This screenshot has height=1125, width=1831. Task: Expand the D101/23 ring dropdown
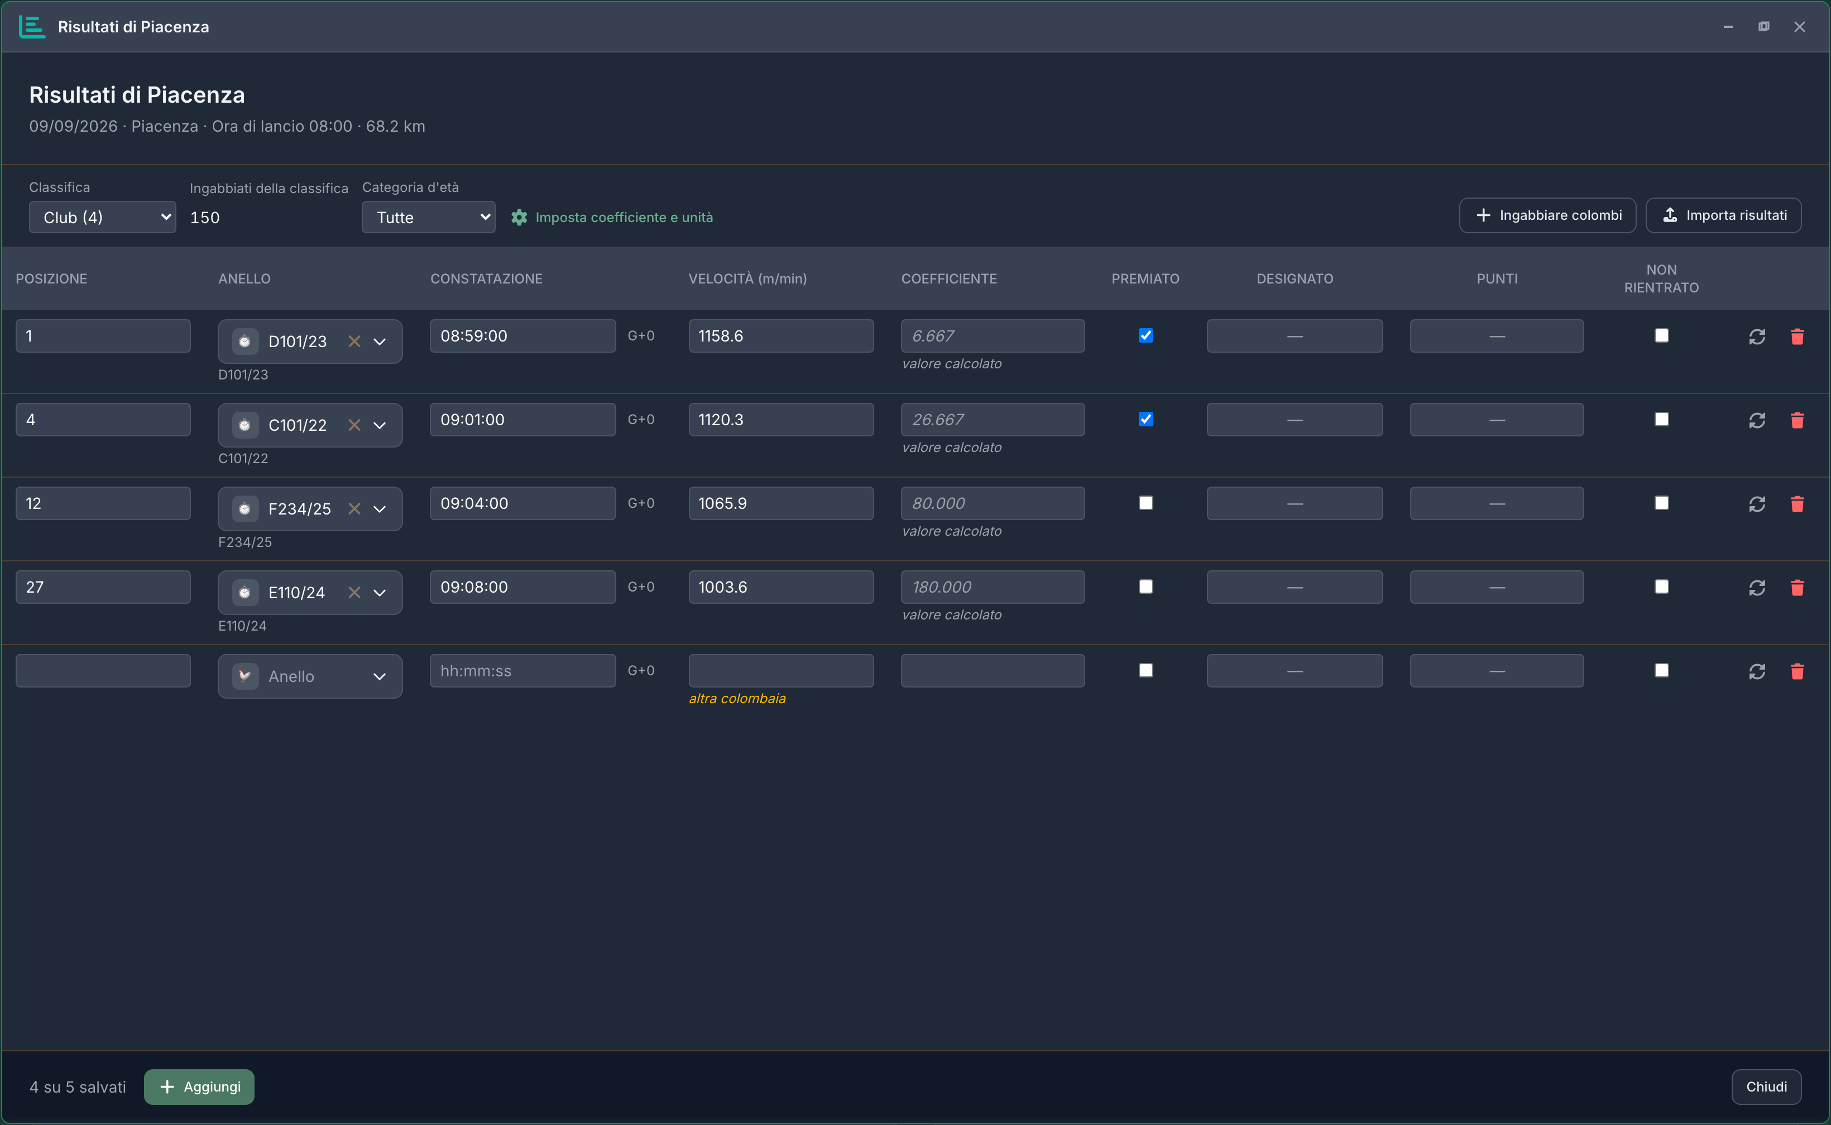(x=380, y=342)
